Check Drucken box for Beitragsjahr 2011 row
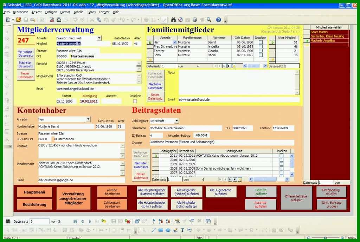Image resolution: width=360 pixels, height=242 pixels. pos(282,156)
